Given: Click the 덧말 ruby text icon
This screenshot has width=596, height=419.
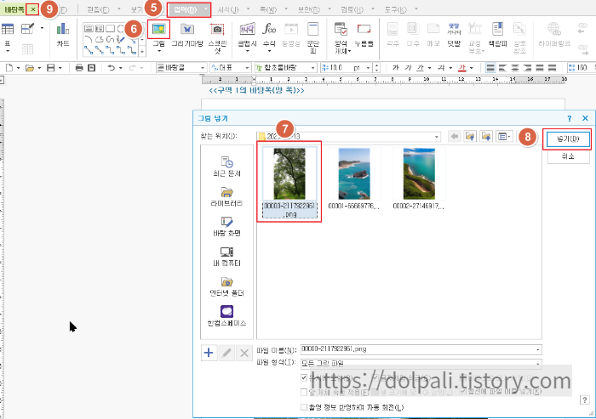Looking at the screenshot, I should click(454, 29).
